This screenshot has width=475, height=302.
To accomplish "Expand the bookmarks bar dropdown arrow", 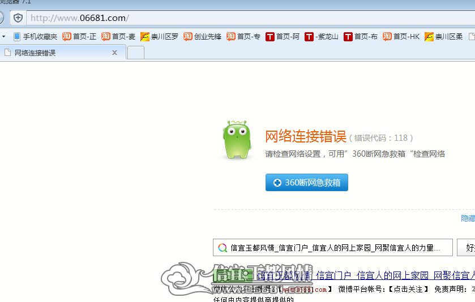I will [x=3, y=37].
